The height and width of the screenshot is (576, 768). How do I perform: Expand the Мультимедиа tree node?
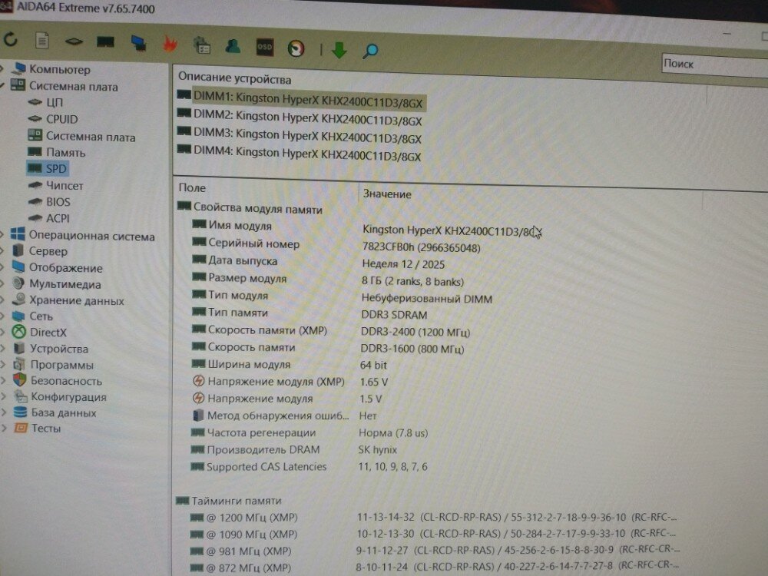(x=2, y=284)
